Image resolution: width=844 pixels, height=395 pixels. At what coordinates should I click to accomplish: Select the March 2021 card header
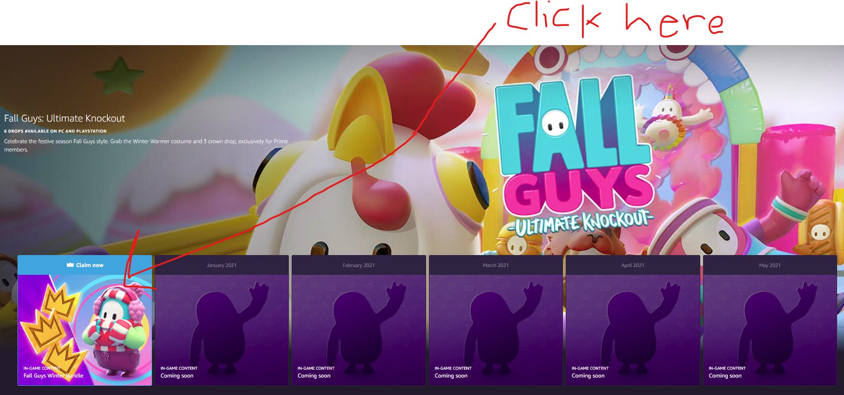pos(496,265)
